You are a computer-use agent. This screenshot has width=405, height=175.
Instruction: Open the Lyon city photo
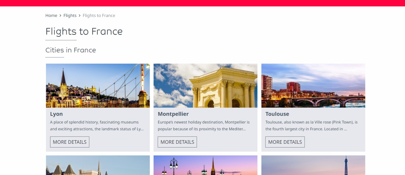point(98,86)
